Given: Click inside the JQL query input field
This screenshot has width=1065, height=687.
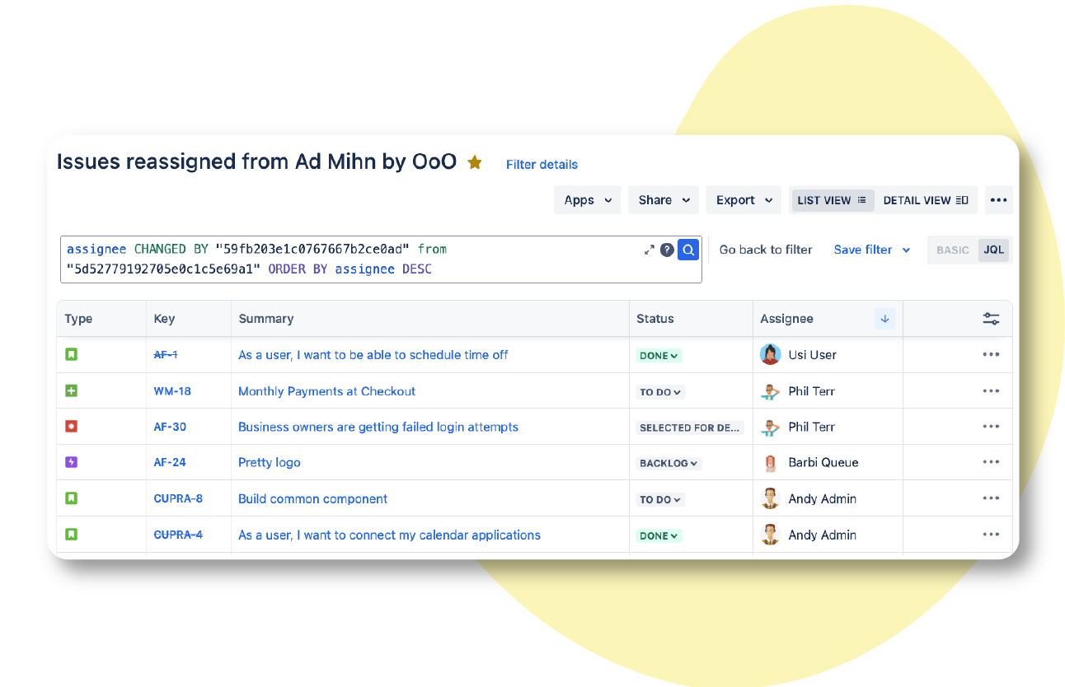Looking at the screenshot, I should pos(371,259).
